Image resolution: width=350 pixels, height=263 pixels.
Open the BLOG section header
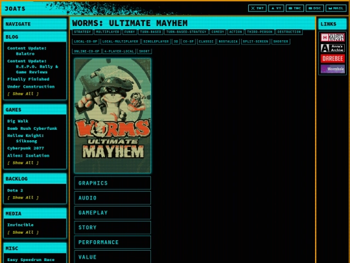point(35,36)
